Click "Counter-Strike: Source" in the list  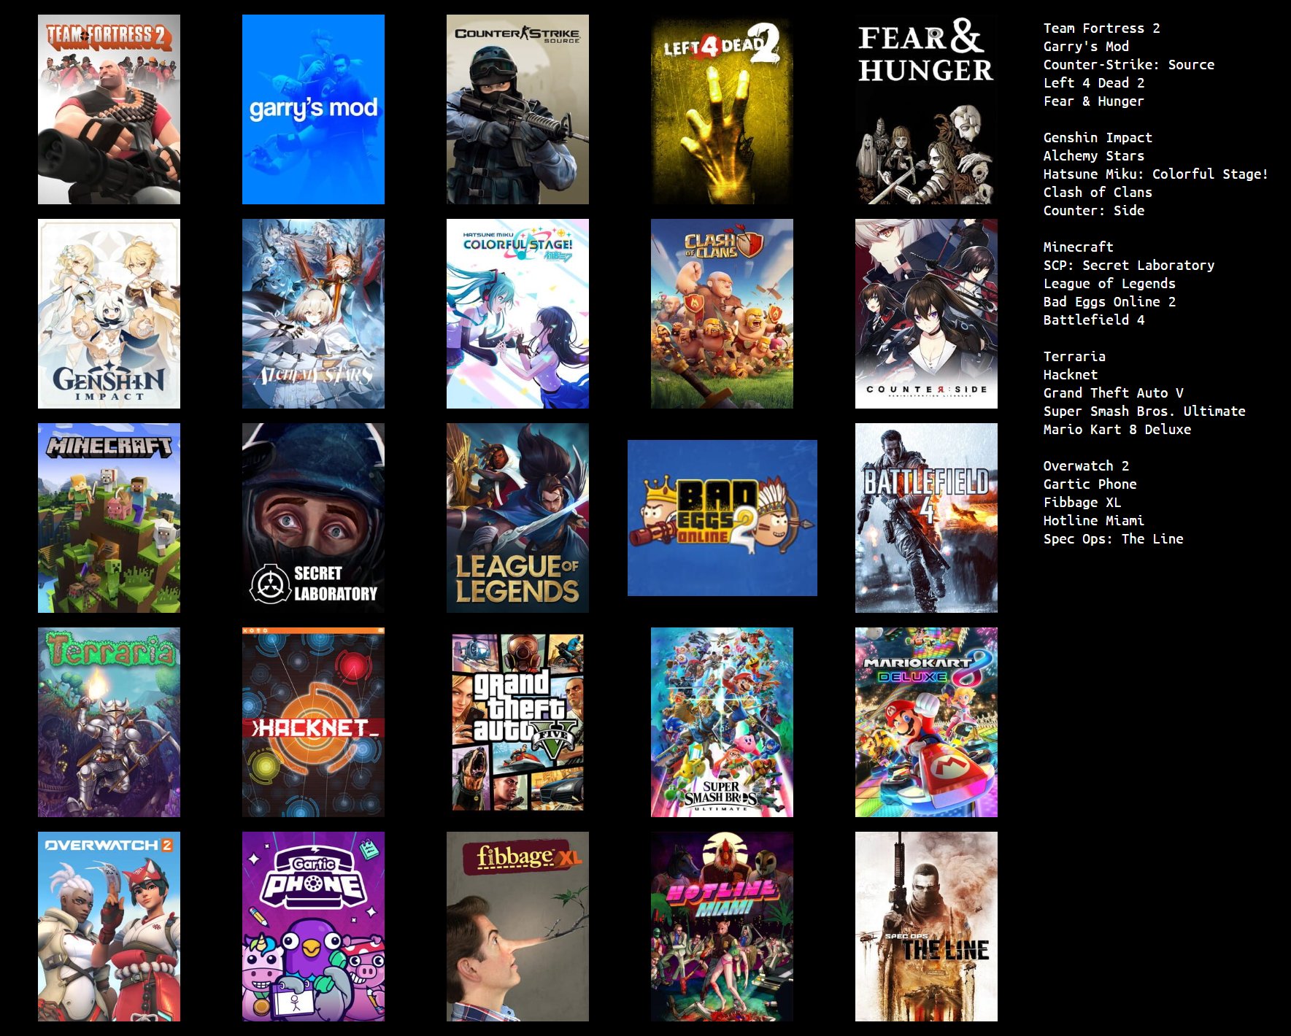coord(1129,65)
